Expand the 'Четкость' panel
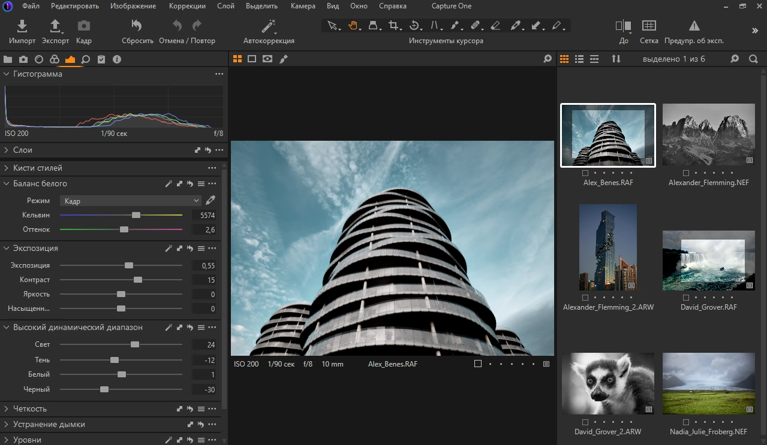 coord(6,408)
